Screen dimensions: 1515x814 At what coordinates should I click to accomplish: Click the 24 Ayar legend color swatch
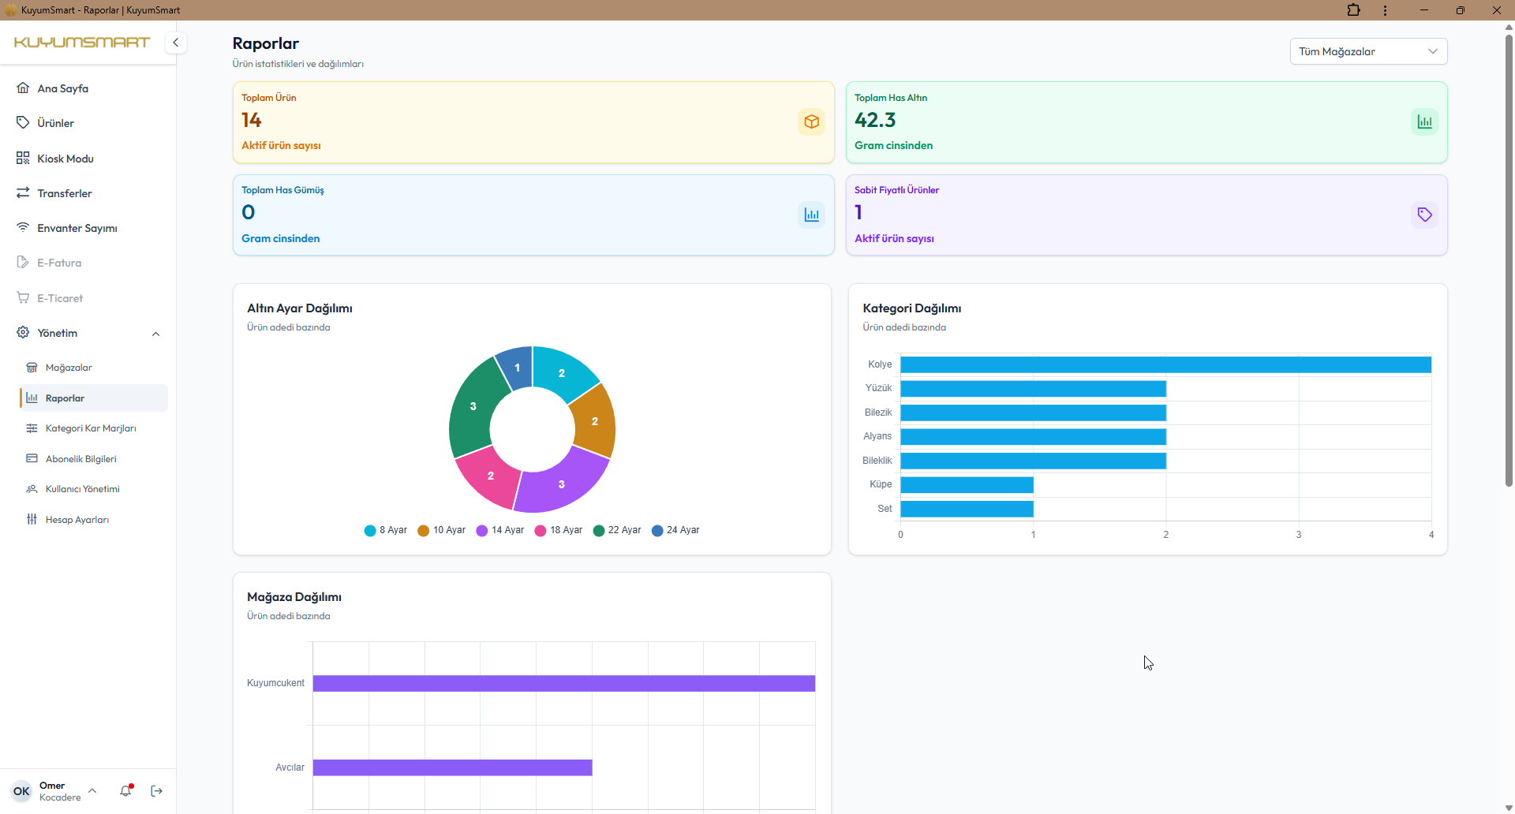tap(657, 530)
